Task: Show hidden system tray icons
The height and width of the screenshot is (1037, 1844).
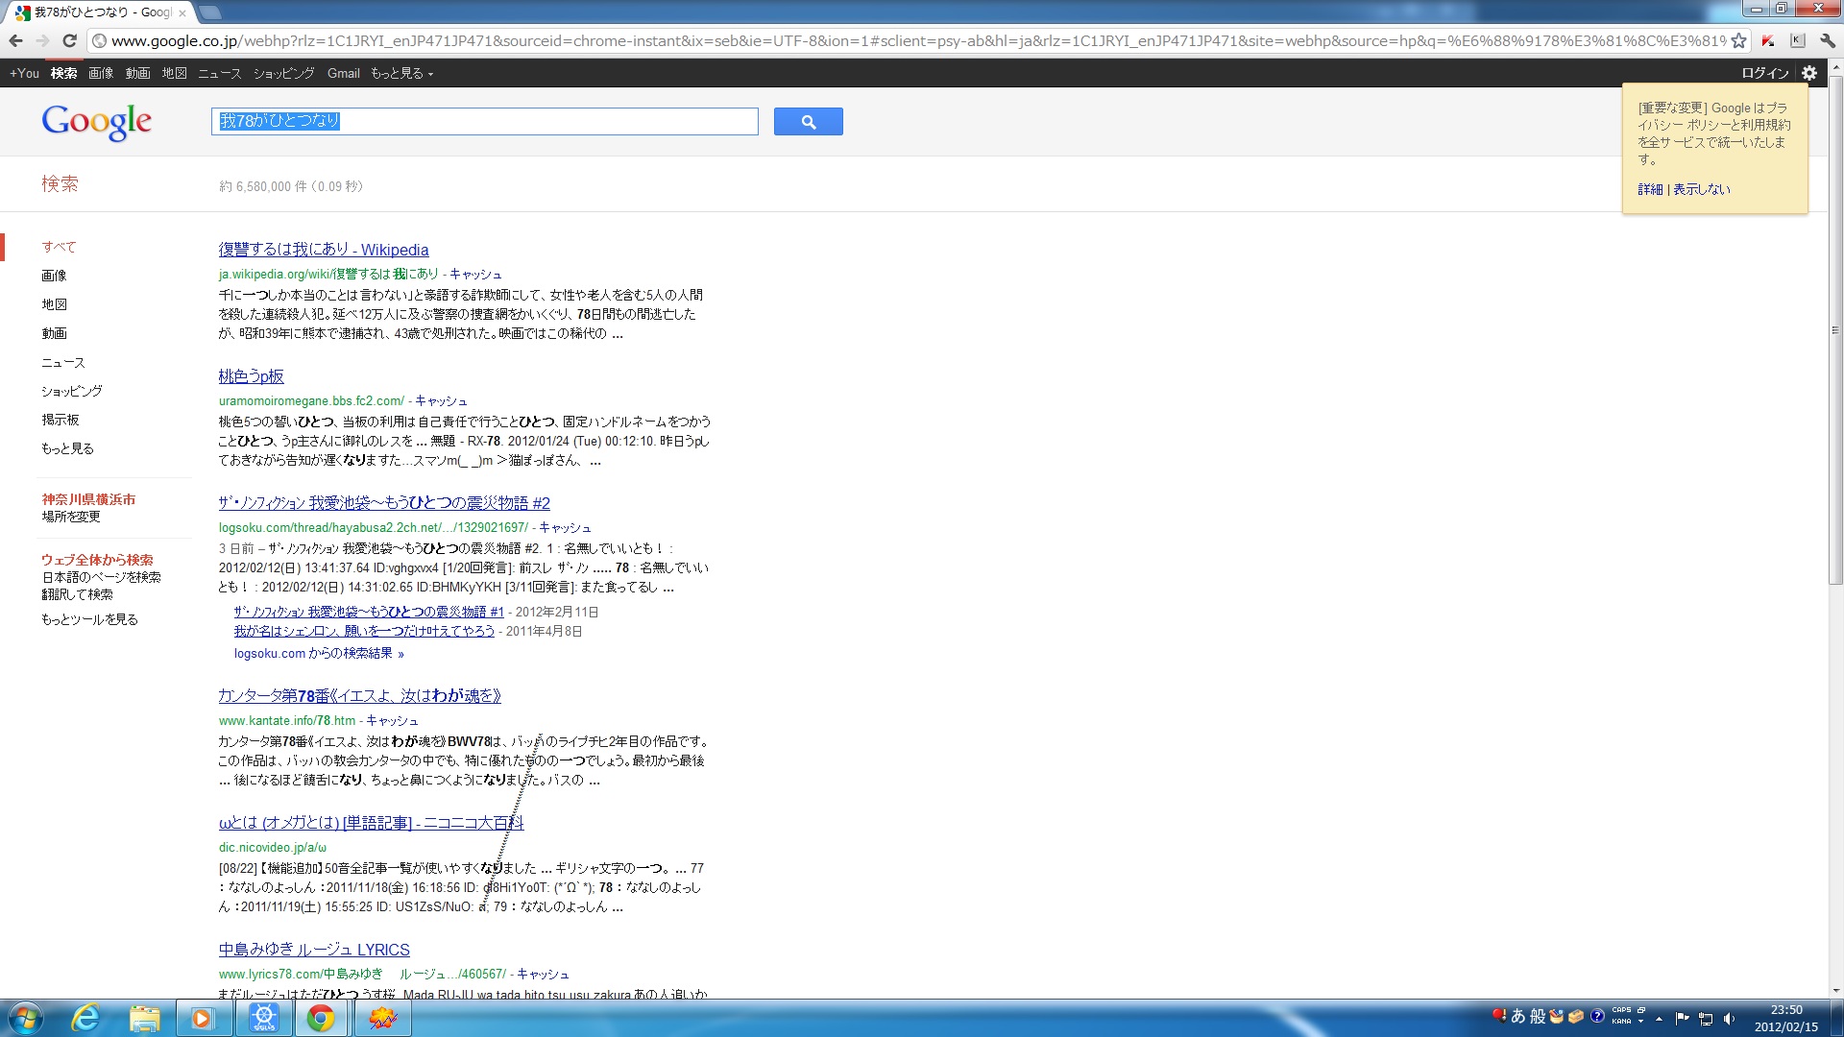Action: [1659, 1019]
